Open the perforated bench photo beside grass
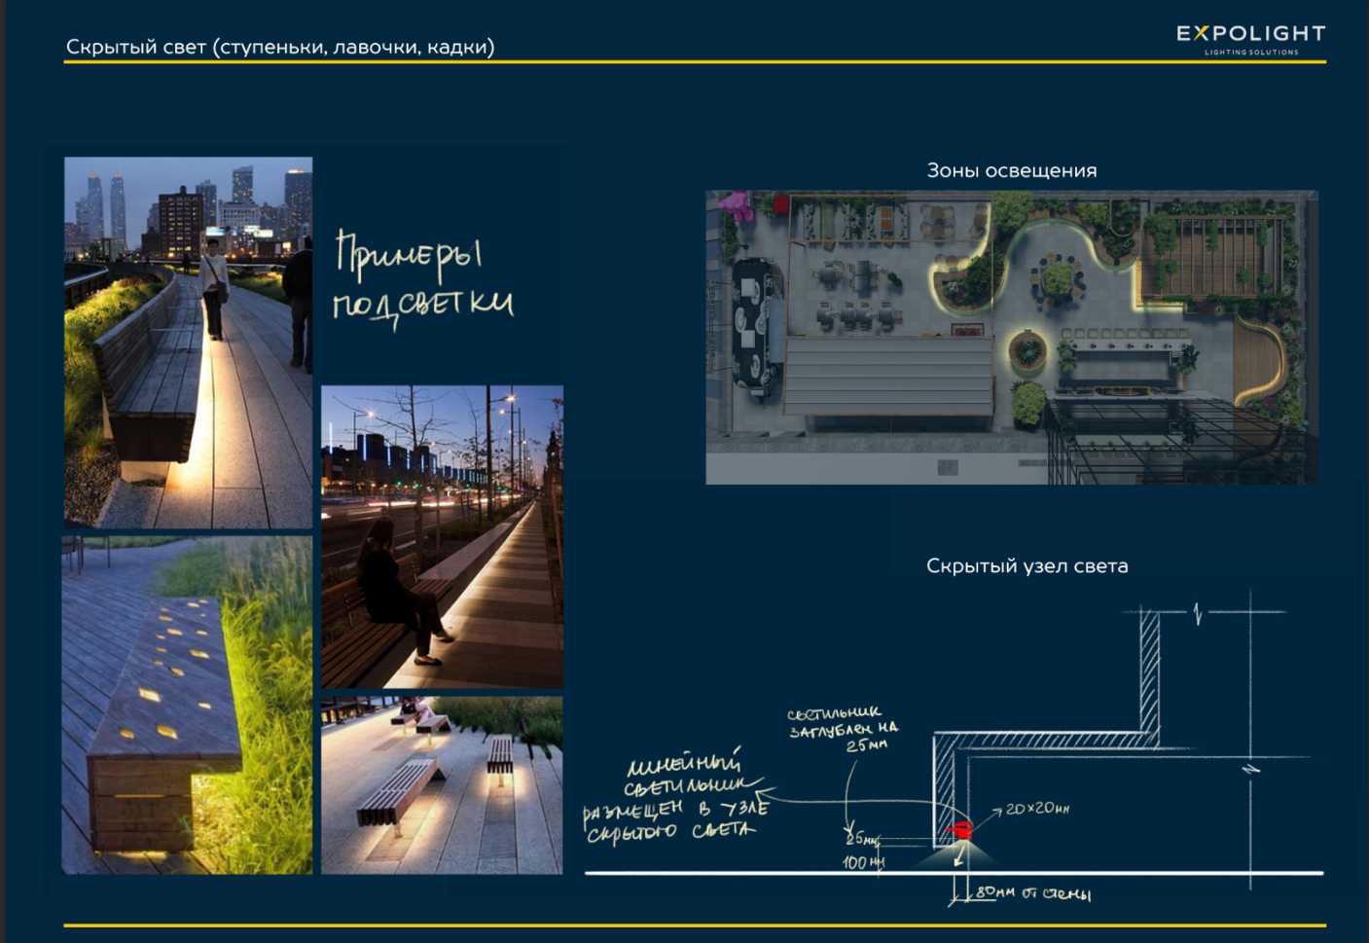The image size is (1369, 943). [187, 704]
